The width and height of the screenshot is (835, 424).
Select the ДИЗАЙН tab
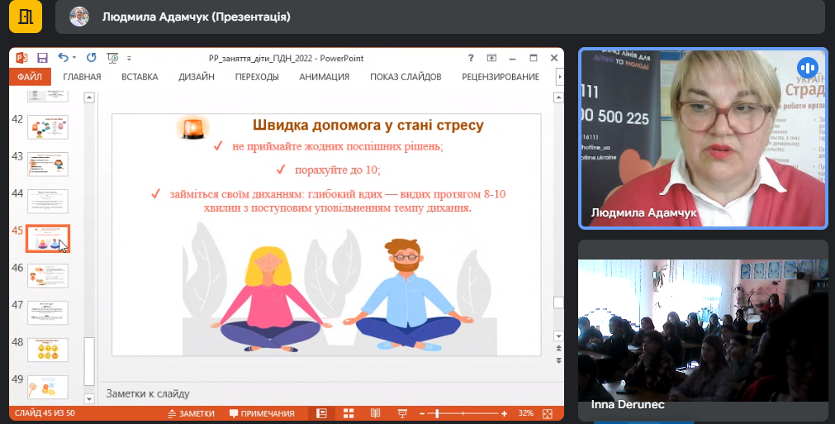pyautogui.click(x=197, y=77)
